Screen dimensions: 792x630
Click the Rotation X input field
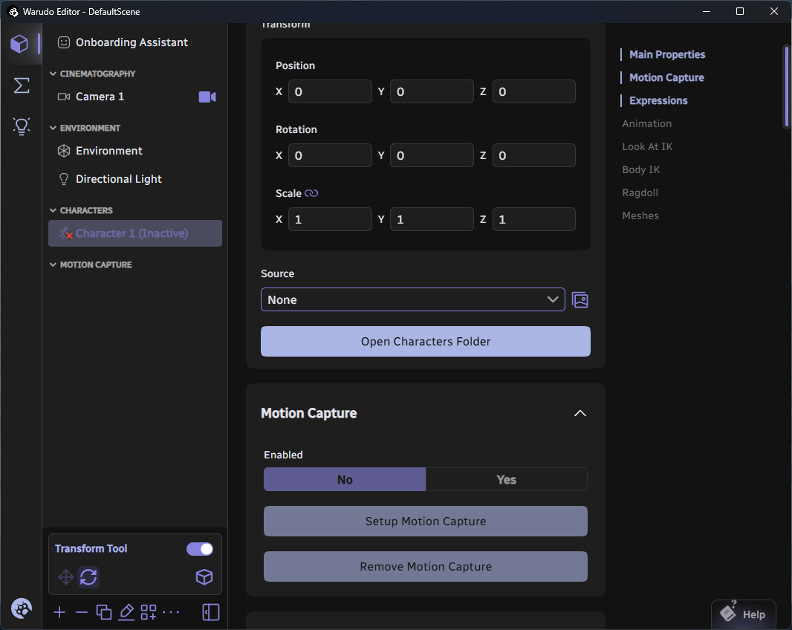[330, 155]
